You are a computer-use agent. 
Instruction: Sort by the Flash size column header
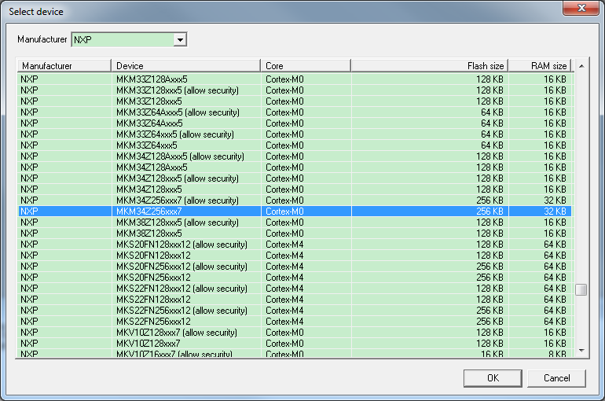point(430,66)
